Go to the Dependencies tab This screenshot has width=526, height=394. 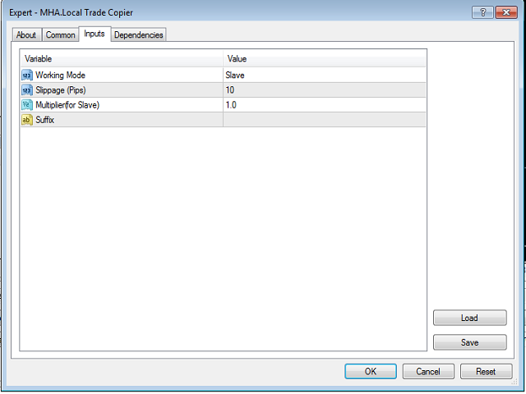[x=139, y=34]
